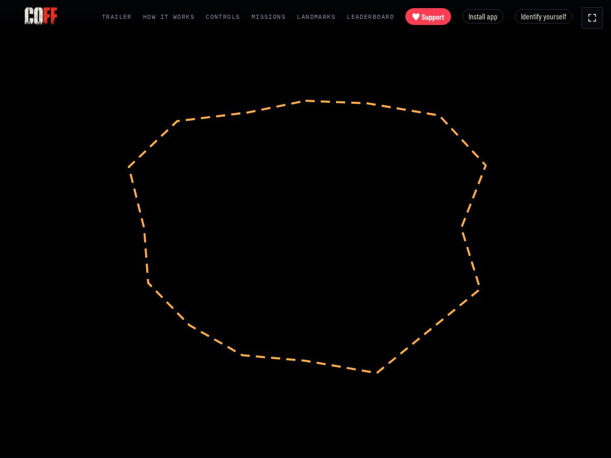
Task: View the Leaderboard
Action: [371, 17]
